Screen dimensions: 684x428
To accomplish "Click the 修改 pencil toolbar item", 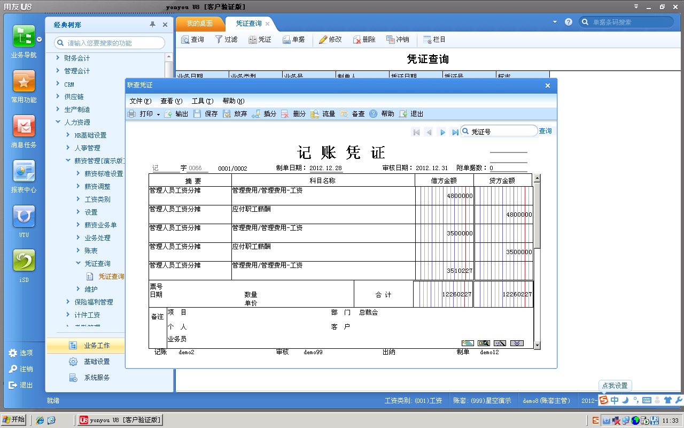I will pos(330,40).
